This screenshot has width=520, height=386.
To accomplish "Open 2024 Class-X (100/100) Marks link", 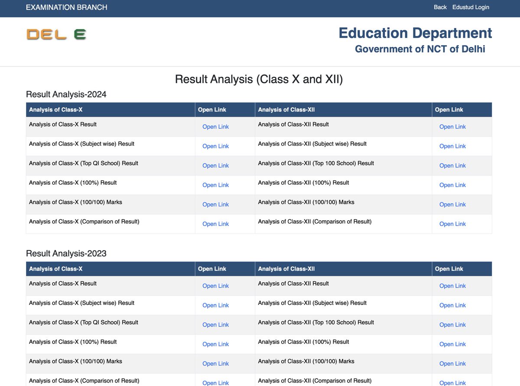I will pos(215,205).
